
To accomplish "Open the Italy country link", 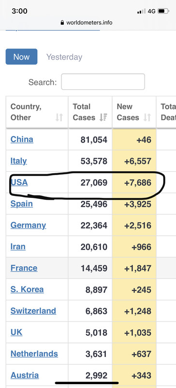I will [18, 161].
